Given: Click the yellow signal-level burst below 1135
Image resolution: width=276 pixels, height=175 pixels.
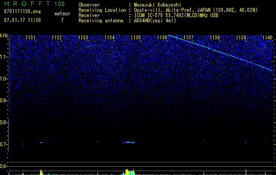Looking at the screenshot, I should click(x=130, y=171).
